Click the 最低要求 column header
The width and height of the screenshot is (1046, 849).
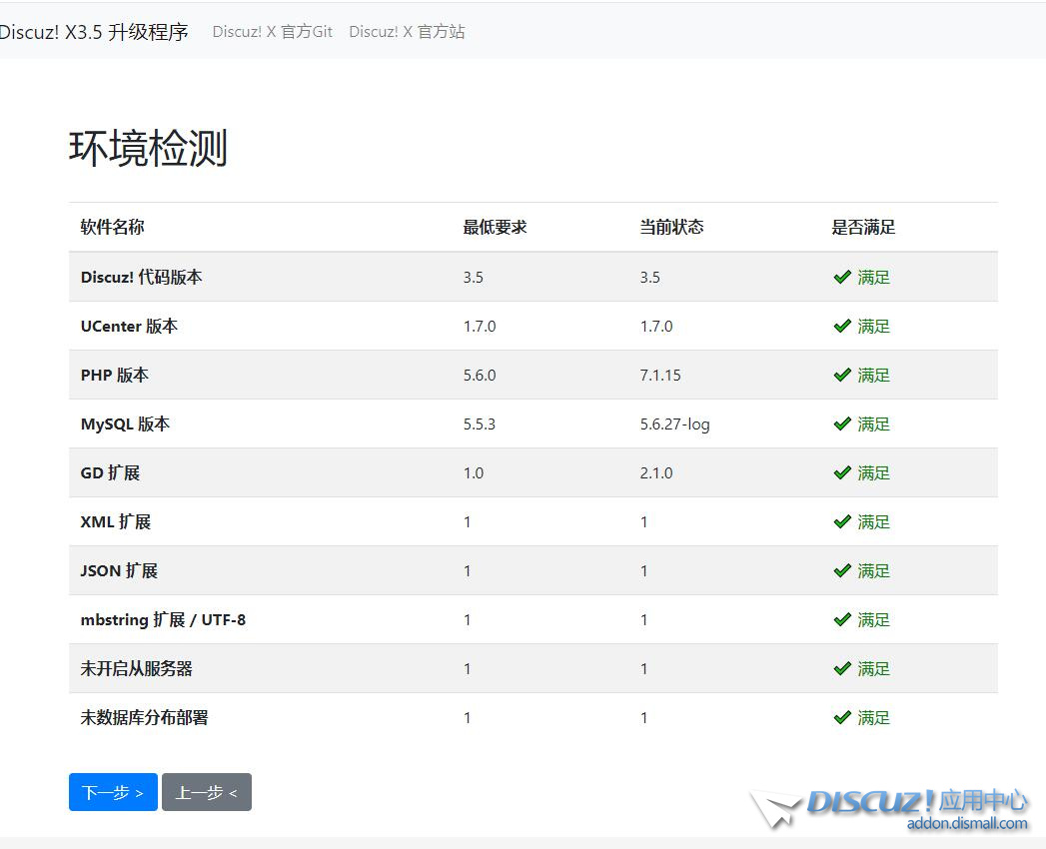coord(495,227)
